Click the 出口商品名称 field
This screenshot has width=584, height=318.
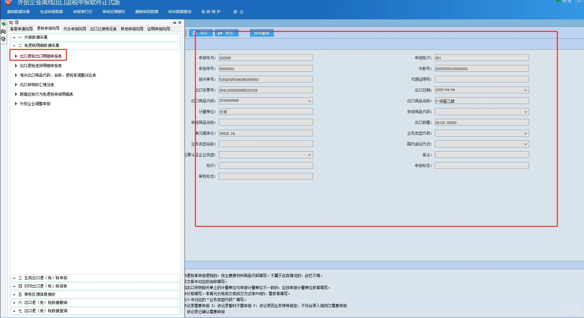(x=482, y=101)
